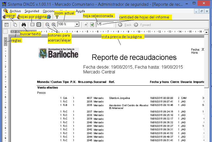Click the Bariloche municipality logo in report
The height and width of the screenshot is (142, 212).
click(58, 53)
